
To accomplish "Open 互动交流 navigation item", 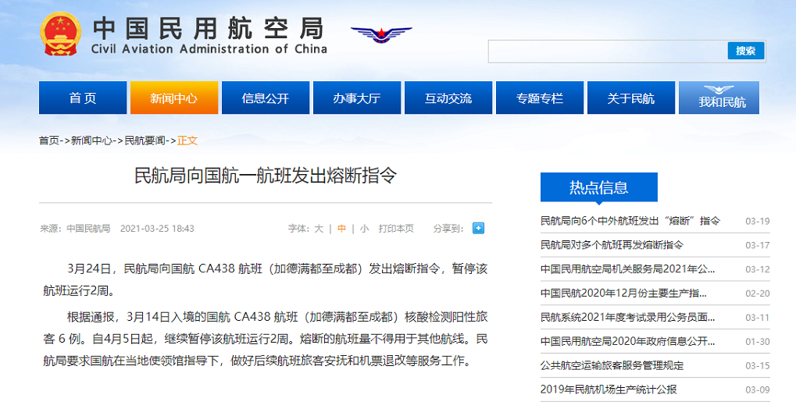I will [x=448, y=98].
